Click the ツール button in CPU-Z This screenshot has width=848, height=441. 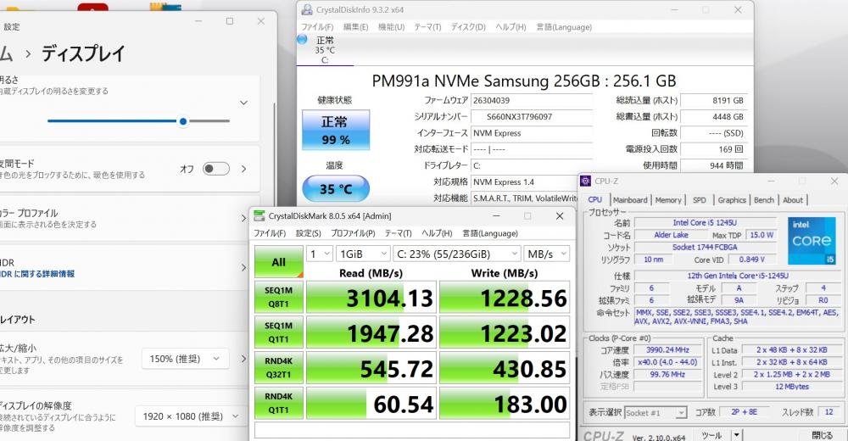tap(711, 435)
